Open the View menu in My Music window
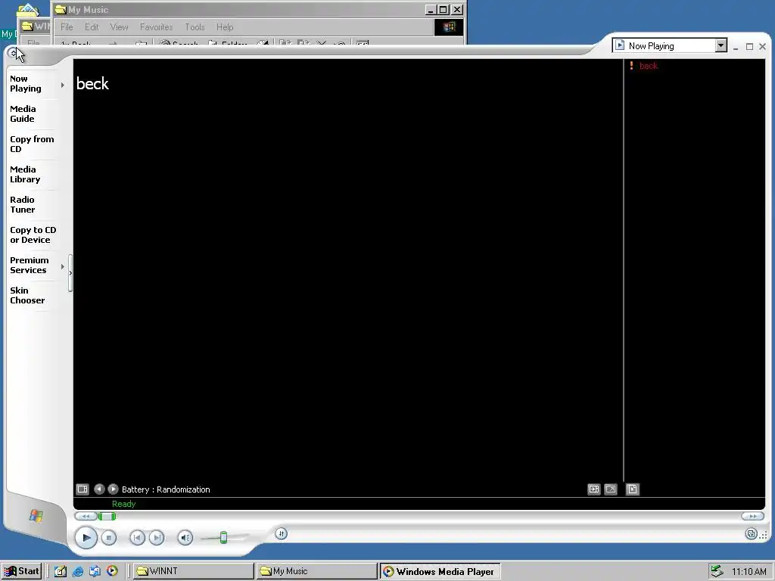The image size is (775, 581). coord(119,27)
